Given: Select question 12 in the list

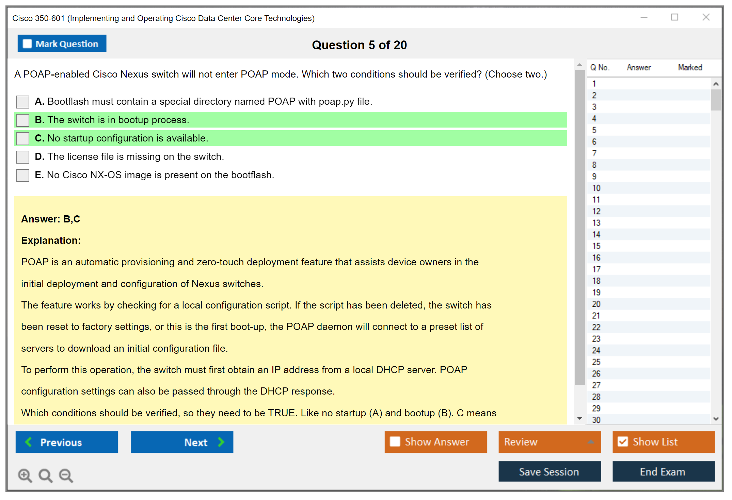Looking at the screenshot, I should tap(596, 211).
